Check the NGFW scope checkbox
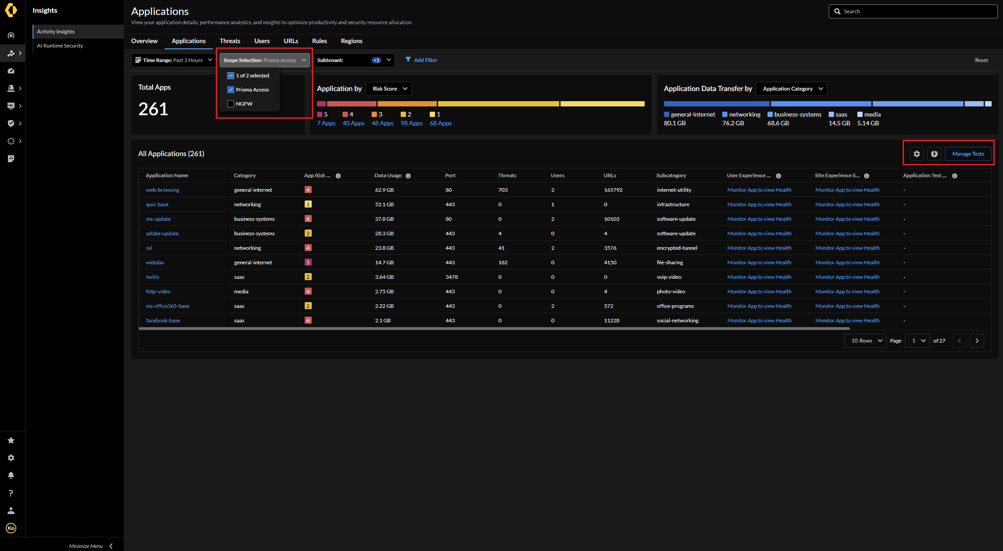The height and width of the screenshot is (551, 1003). coord(231,104)
